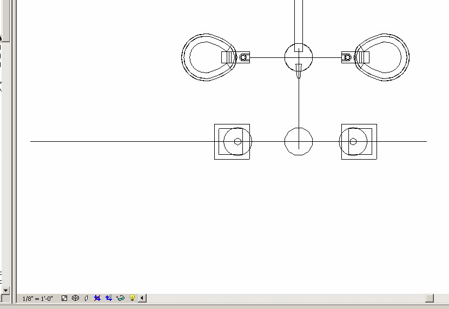Select the vertical pipe at the top
Screen dimensions: 449x309
point(299,25)
